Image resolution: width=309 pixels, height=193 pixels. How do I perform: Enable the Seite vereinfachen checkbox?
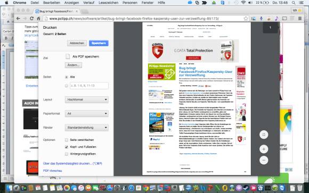[x=67, y=140]
